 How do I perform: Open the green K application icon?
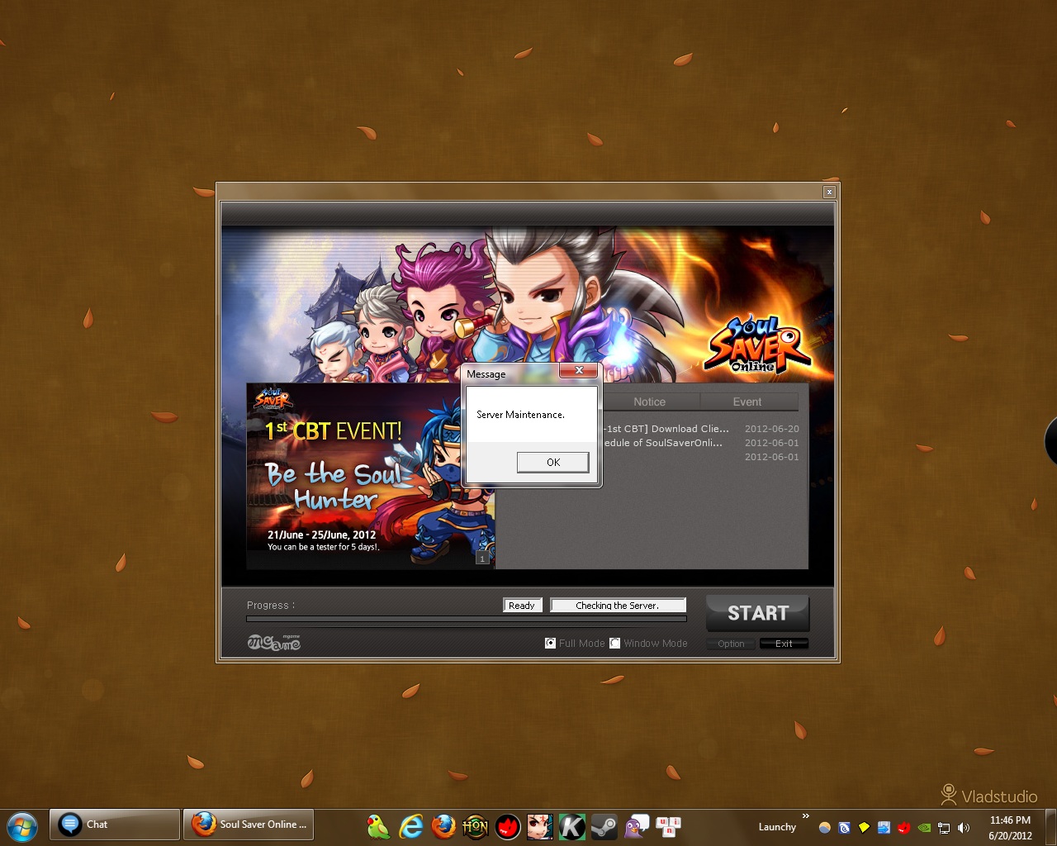point(571,826)
